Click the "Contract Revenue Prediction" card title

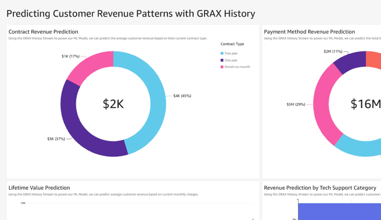43,32
